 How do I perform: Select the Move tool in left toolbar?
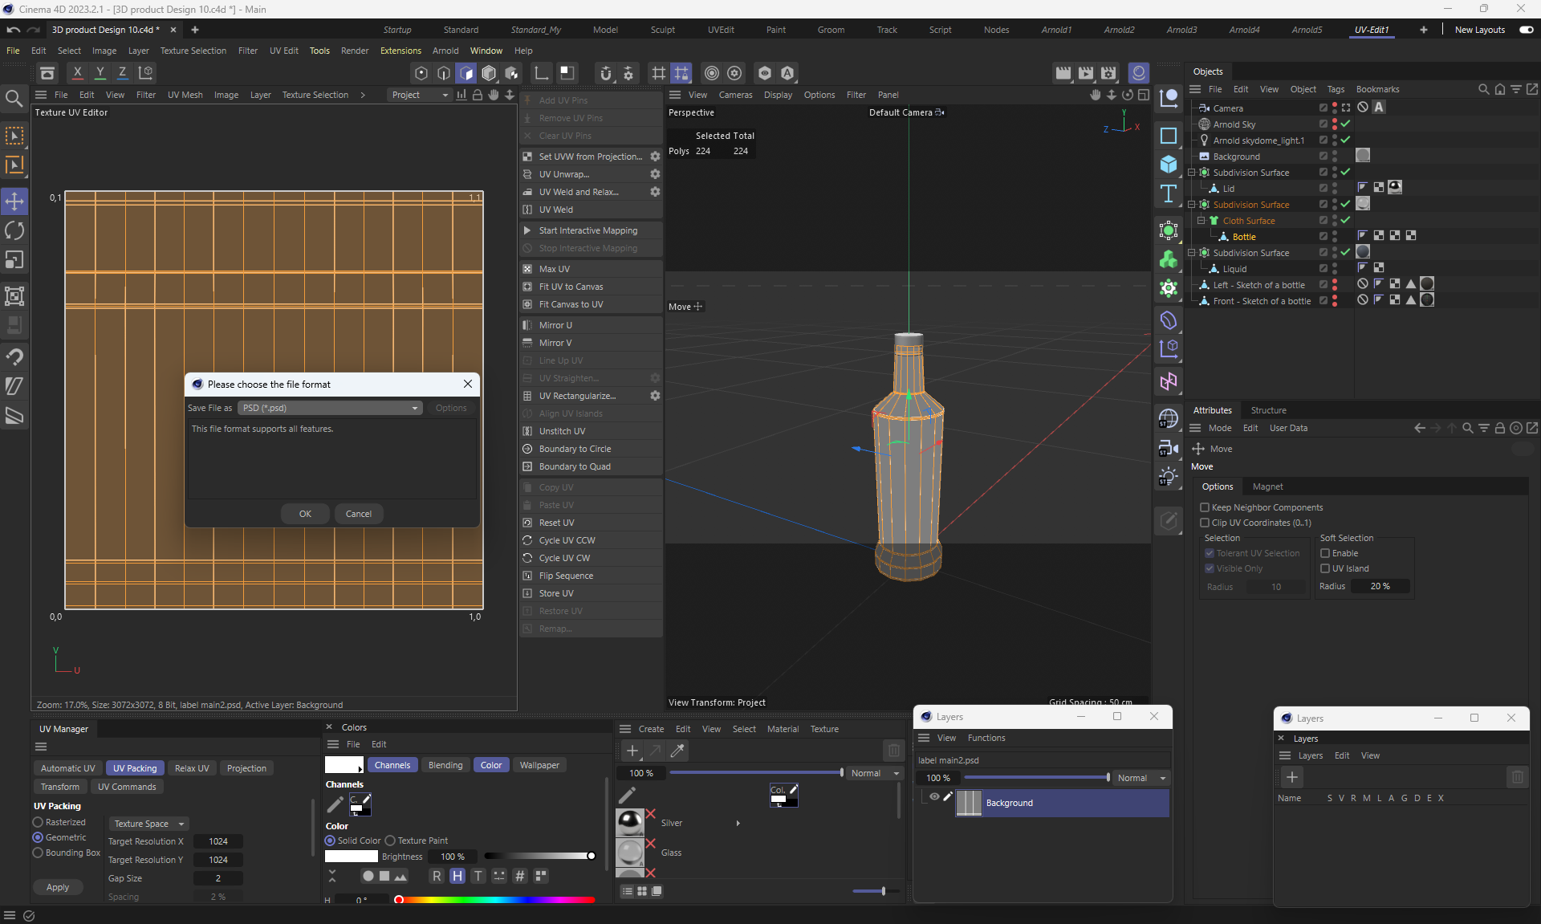14,201
